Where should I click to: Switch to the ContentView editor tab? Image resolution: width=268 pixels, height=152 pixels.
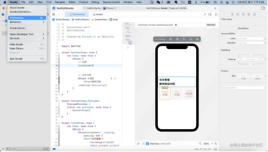77,14
